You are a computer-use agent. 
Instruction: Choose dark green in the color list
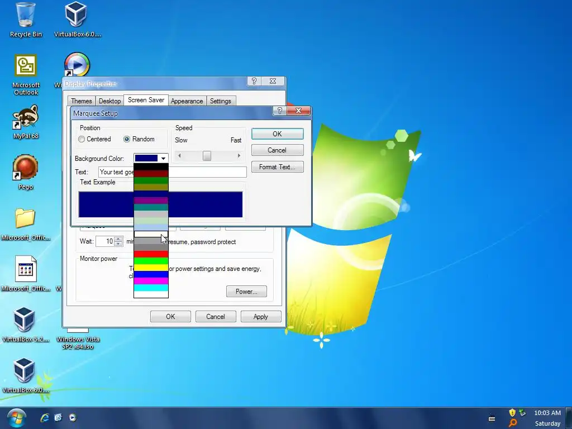click(151, 180)
